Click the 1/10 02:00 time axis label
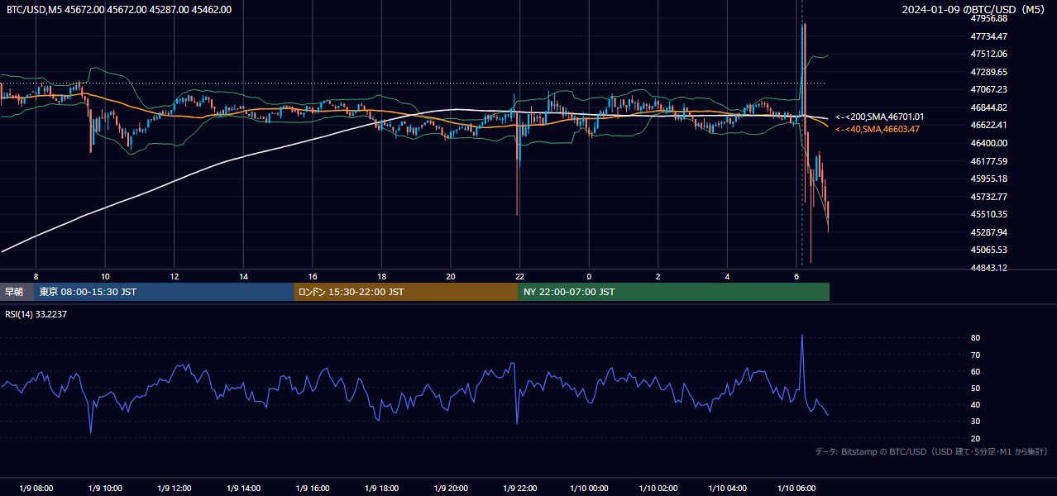The height and width of the screenshot is (496, 1057). click(658, 489)
